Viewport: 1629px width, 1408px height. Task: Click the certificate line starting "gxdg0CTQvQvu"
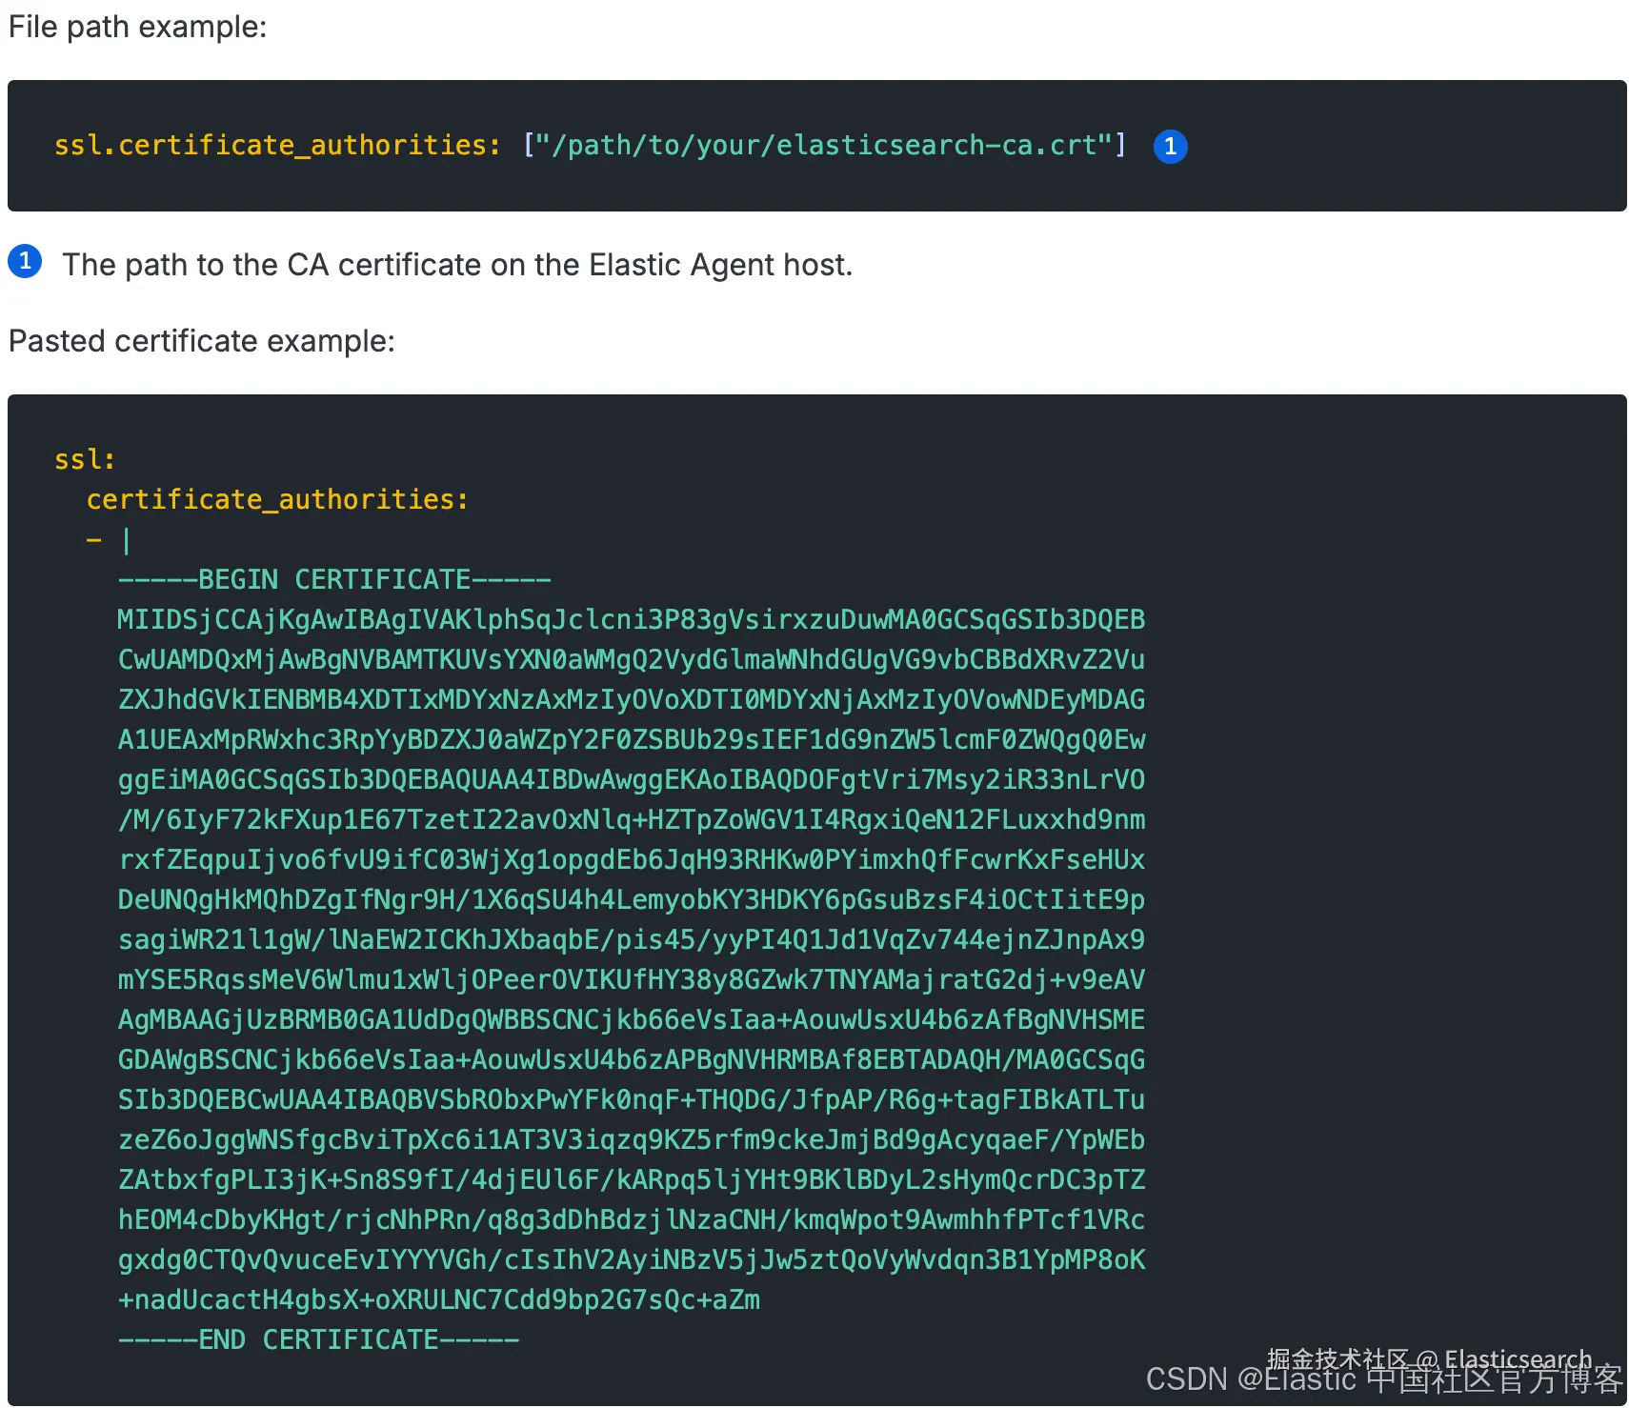(632, 1259)
